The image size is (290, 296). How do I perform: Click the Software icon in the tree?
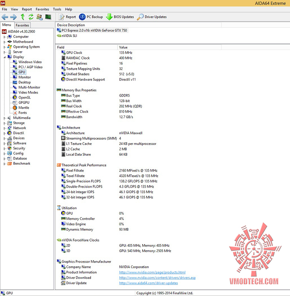pyautogui.click(x=9, y=143)
